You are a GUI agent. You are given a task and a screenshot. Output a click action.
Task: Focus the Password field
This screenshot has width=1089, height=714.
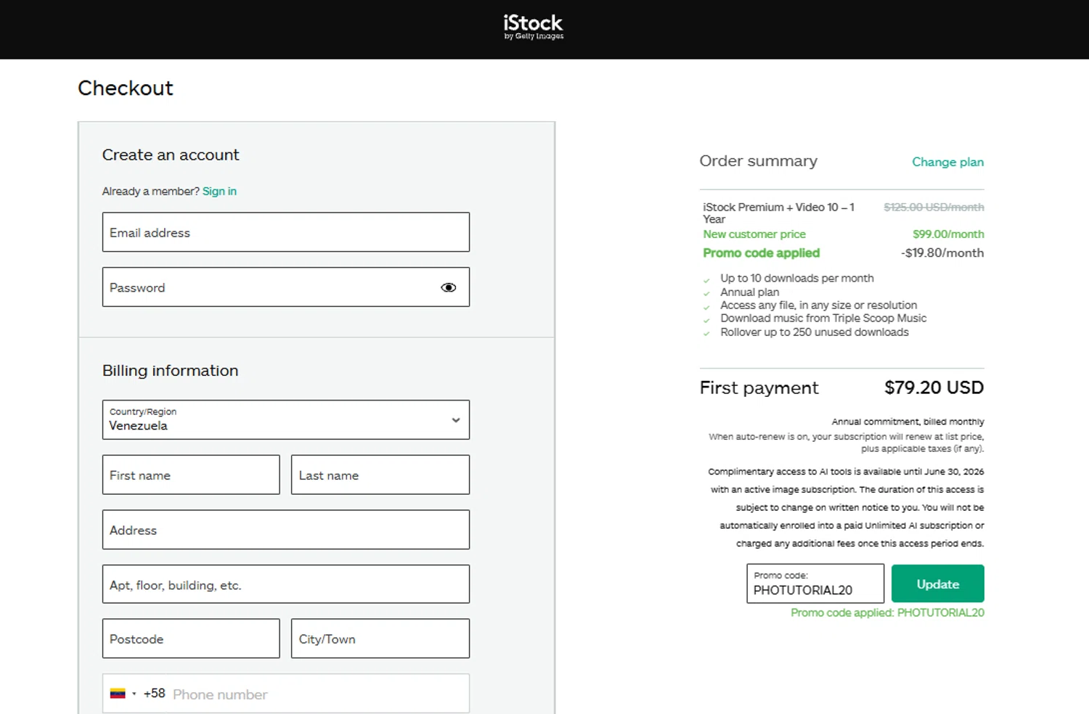coord(286,287)
